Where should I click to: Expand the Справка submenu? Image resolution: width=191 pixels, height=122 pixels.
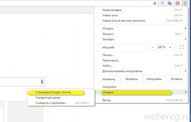pos(141,92)
